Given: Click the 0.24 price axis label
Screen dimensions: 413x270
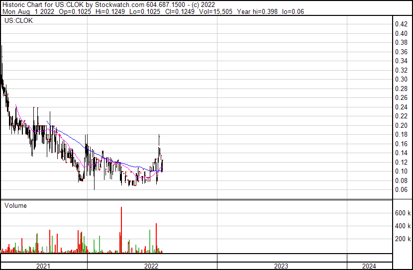Looking at the screenshot, I should click(402, 107).
